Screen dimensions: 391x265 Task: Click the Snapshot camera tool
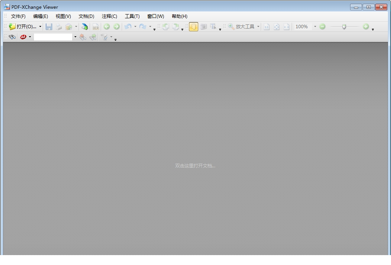(x=204, y=27)
